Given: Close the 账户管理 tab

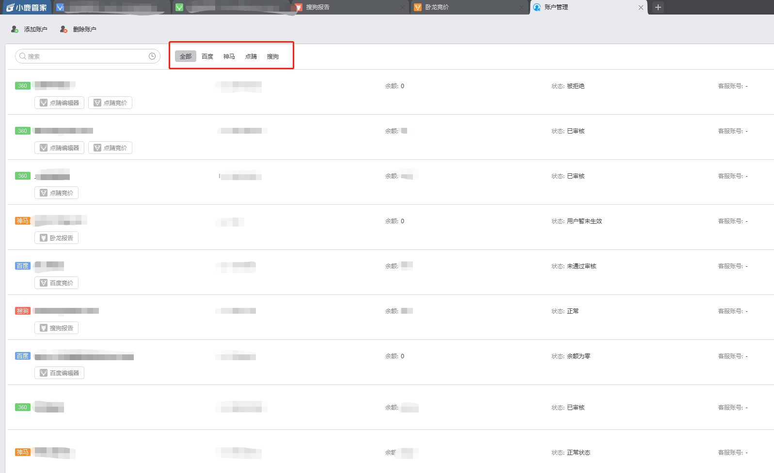Looking at the screenshot, I should coord(641,7).
